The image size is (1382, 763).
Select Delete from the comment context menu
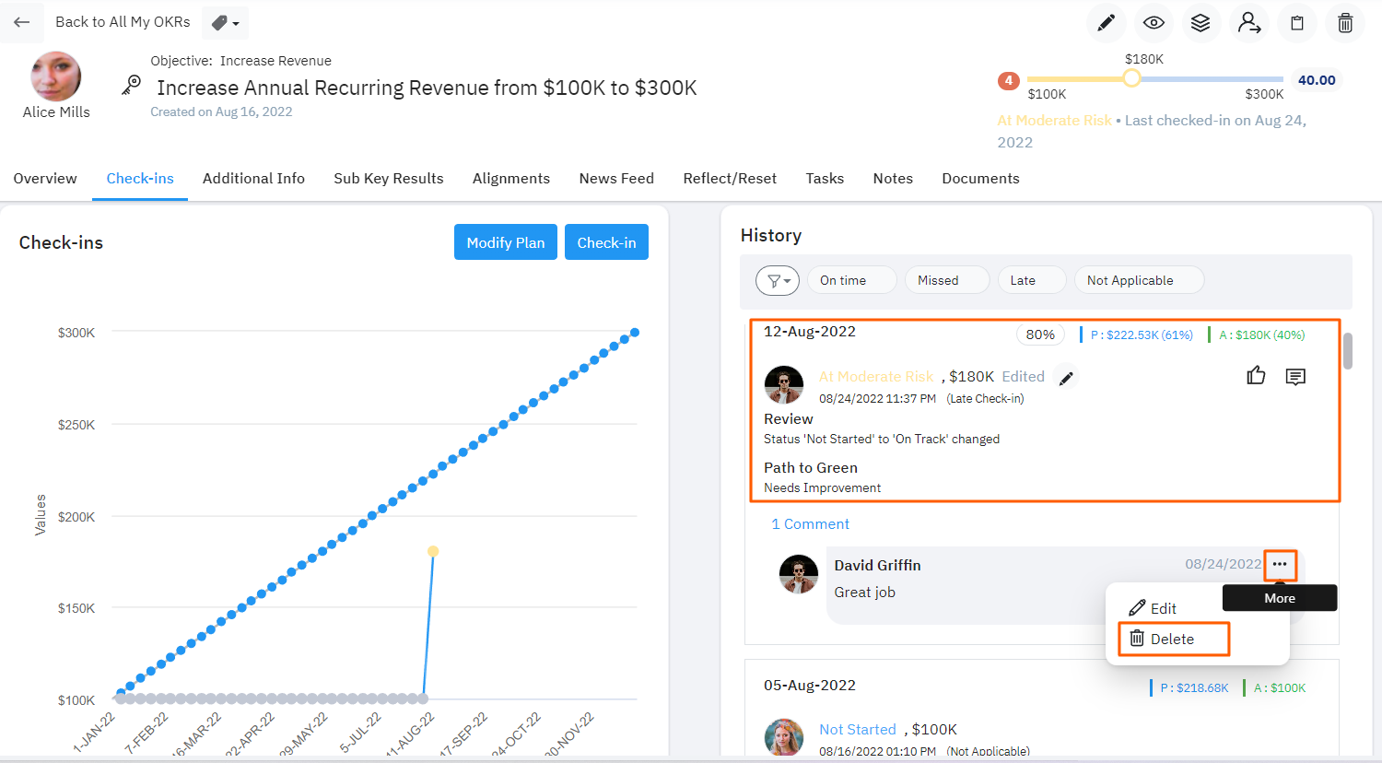[1173, 639]
